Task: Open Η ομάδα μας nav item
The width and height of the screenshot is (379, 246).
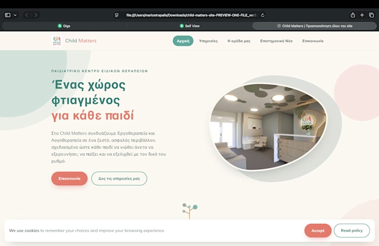Action: coord(239,41)
